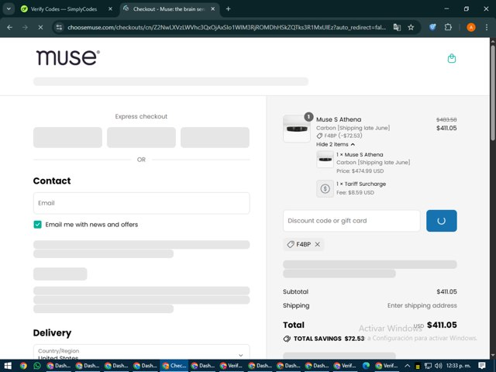This screenshot has width=496, height=372.
Task: Click the blue discount Apply button
Action: (x=441, y=221)
